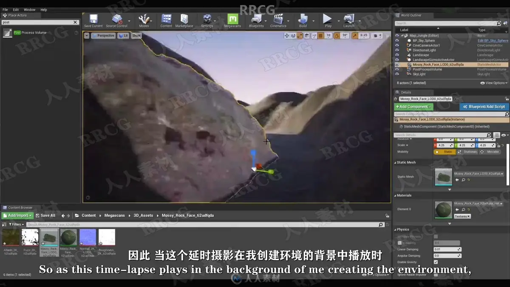Open the viewport options dropdown arrow
Image resolution: width=510 pixels, height=287 pixels.
point(87,36)
